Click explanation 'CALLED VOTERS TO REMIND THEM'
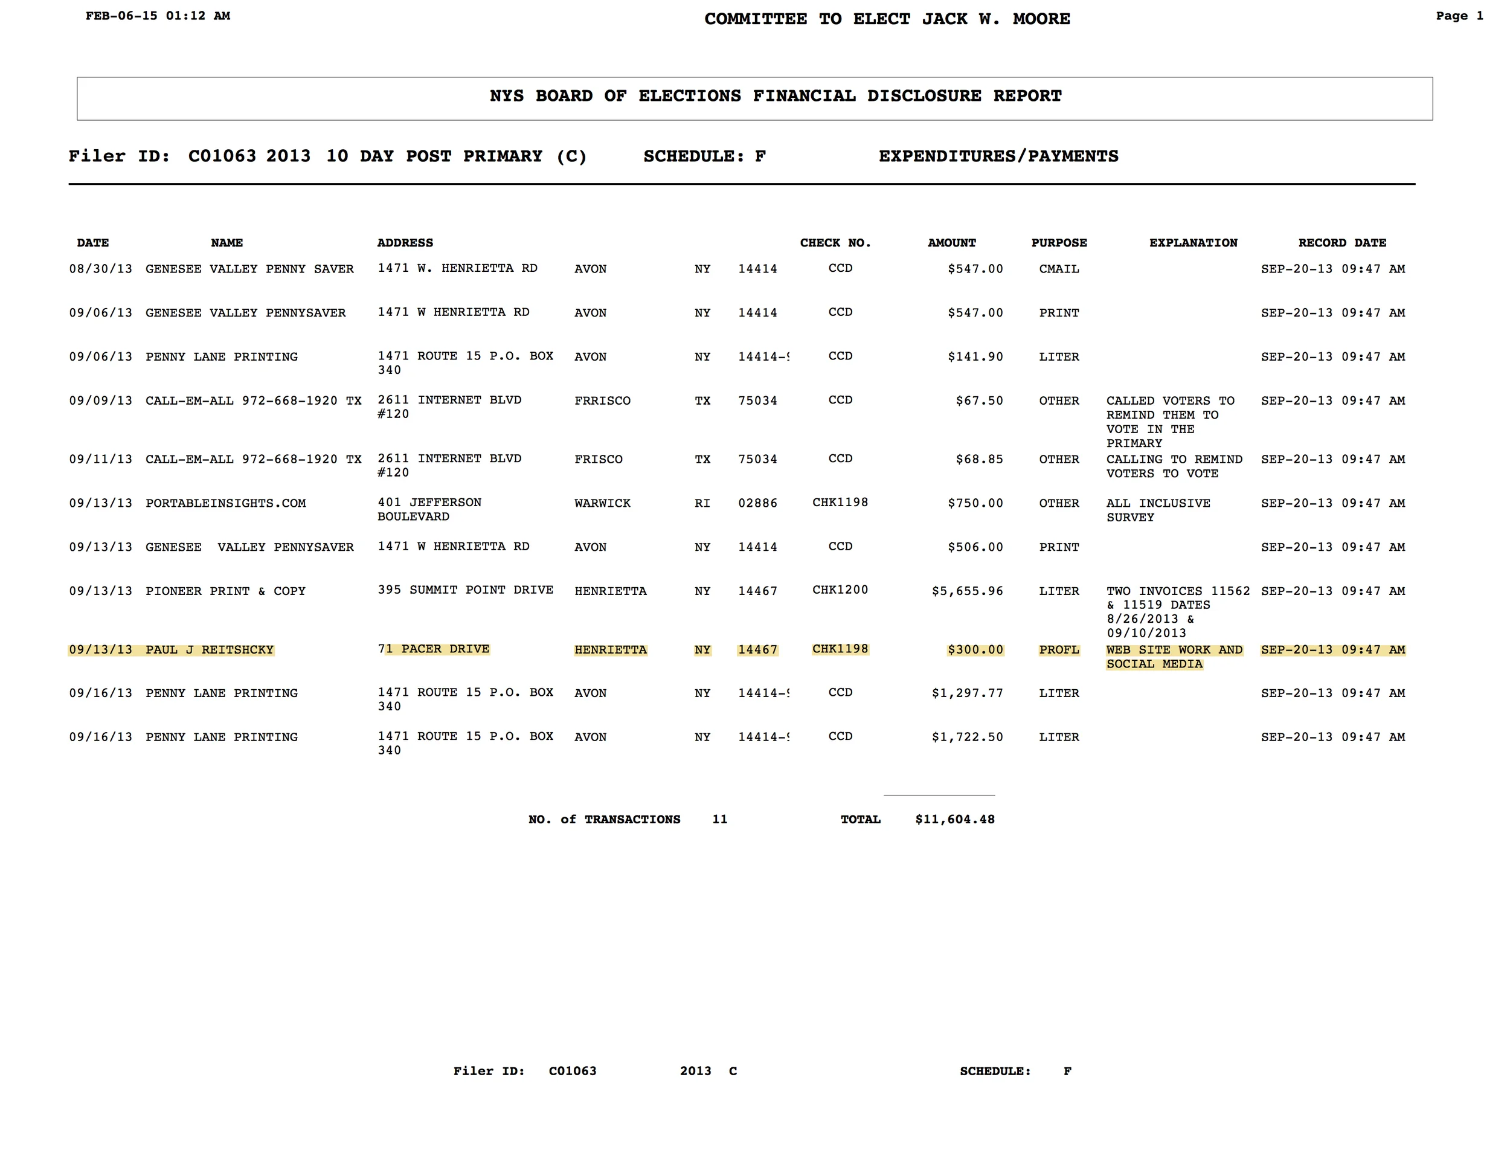 (x=1170, y=408)
